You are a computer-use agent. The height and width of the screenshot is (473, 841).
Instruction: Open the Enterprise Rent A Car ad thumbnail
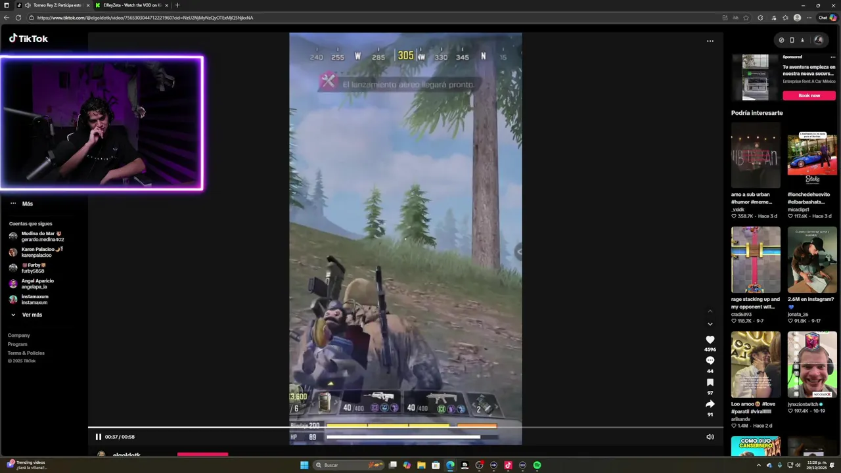point(756,78)
